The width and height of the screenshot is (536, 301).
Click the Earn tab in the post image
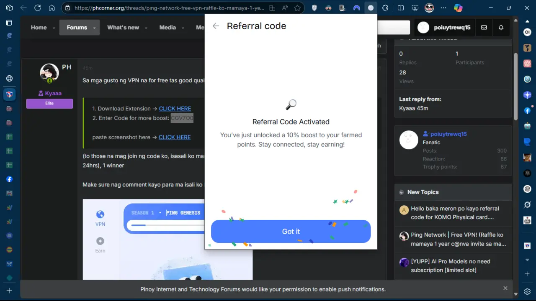(x=100, y=245)
